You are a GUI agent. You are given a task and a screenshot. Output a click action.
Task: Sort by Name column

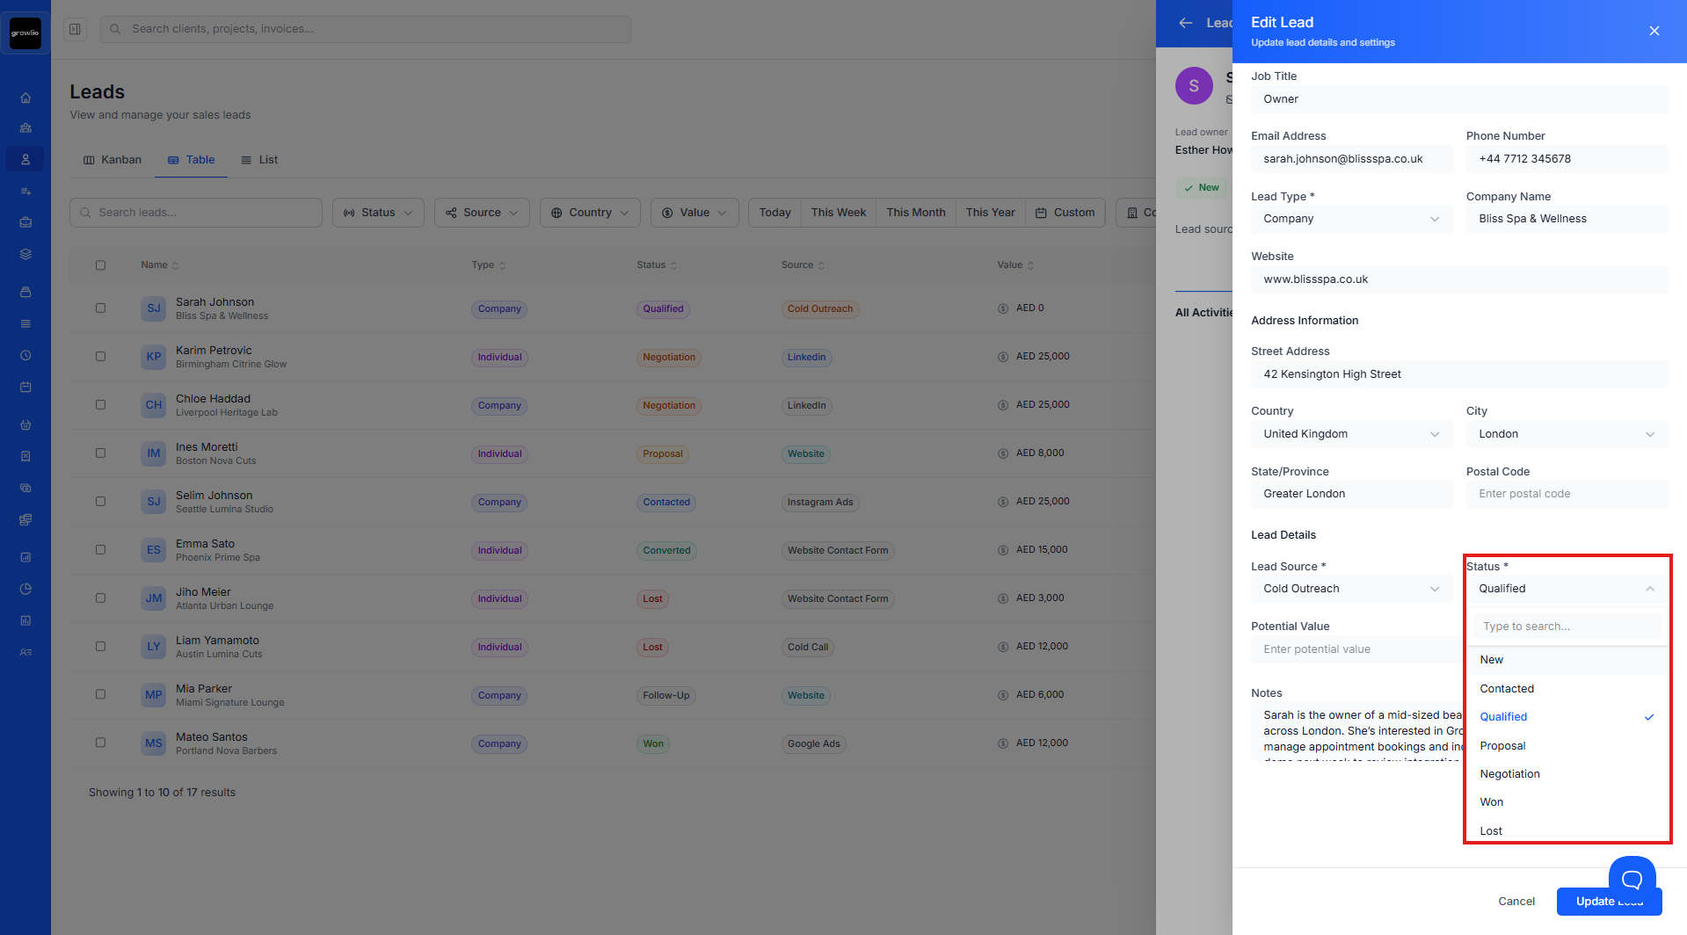coord(159,265)
